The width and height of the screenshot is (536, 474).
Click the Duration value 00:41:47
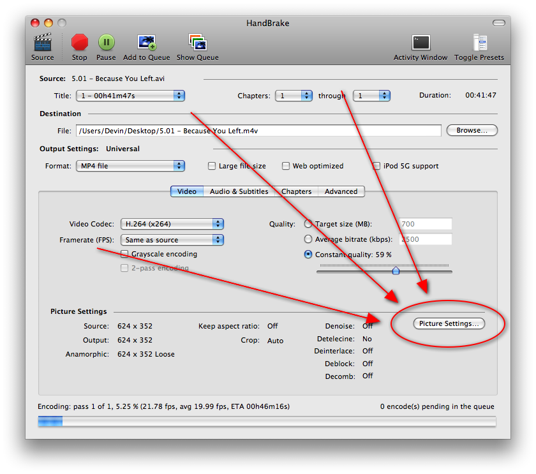coord(480,95)
